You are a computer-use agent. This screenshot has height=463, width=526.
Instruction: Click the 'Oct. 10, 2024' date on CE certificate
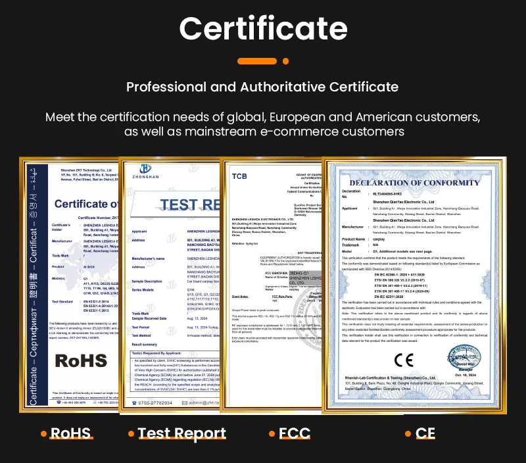(465, 375)
